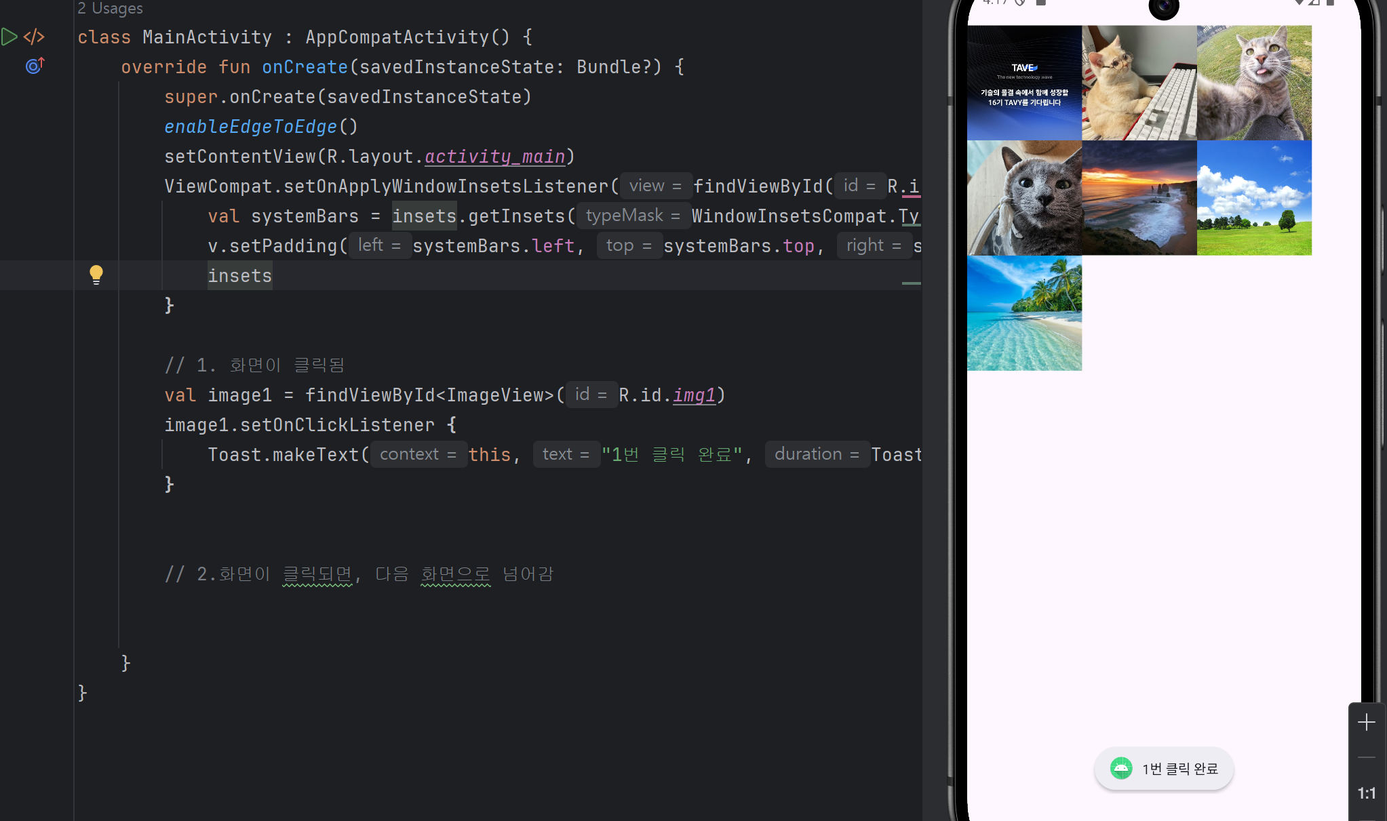
Task: Click the green Run gutter icon for MainActivity
Action: click(9, 37)
